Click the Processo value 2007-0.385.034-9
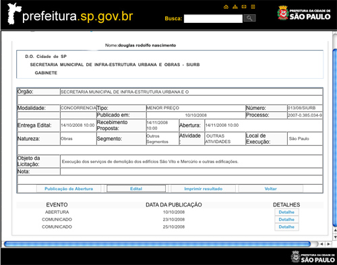 coord(305,115)
